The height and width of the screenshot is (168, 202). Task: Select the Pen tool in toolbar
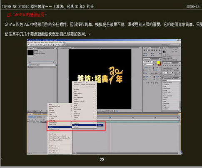pos(46,45)
